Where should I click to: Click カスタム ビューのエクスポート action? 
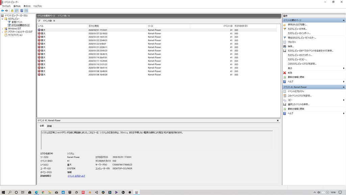[300, 55]
